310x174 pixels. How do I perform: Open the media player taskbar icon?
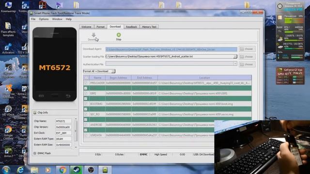pyautogui.click(x=48, y=170)
